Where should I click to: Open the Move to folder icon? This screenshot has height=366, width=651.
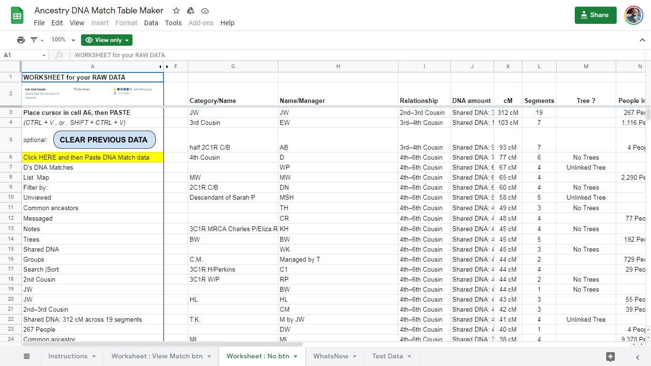point(190,10)
